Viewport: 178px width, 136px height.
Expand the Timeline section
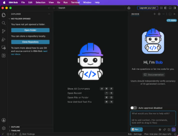(x=31, y=131)
